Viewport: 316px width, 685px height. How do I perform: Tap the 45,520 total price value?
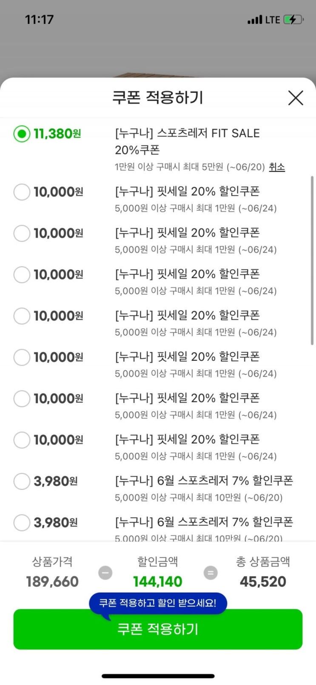coord(263,581)
